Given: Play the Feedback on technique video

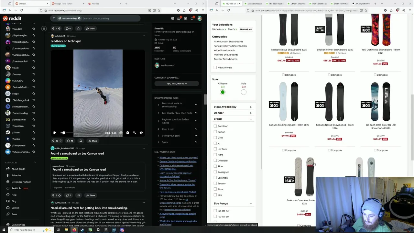Looking at the screenshot, I should point(54,133).
